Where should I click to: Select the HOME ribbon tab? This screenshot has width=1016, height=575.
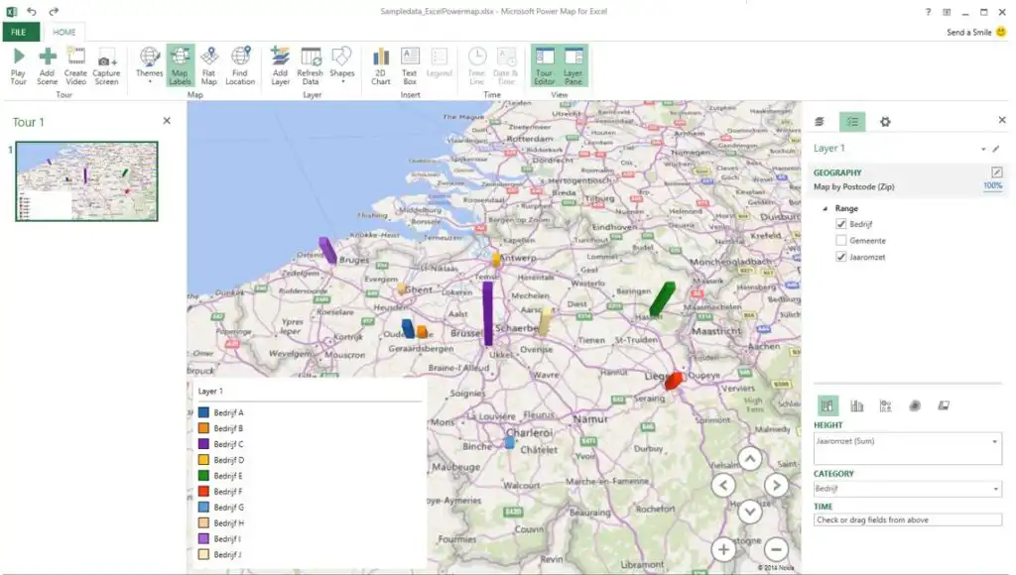coord(63,32)
